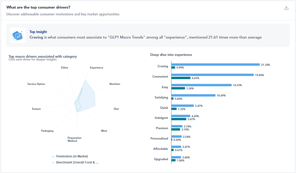
Task: Click the Satisfying 10.69% bar
Action: tap(193, 95)
